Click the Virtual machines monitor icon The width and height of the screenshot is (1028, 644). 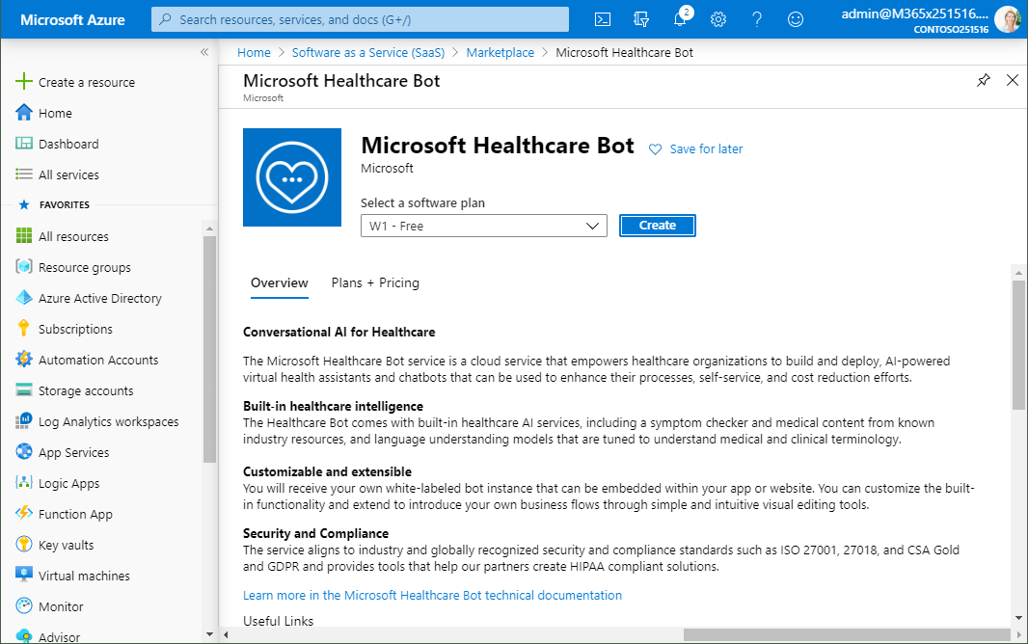(x=23, y=575)
